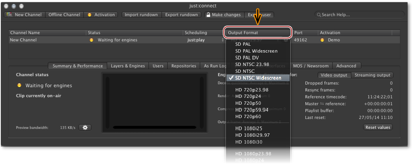This screenshot has height=167, width=412.
Task: Click the Output Format column header
Action: [258, 33]
